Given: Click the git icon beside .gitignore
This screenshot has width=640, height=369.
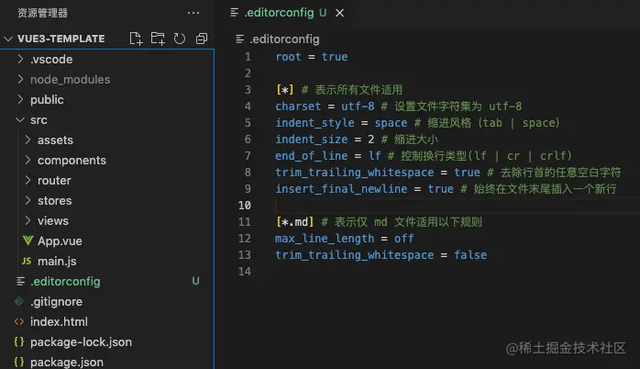Looking at the screenshot, I should tap(19, 302).
